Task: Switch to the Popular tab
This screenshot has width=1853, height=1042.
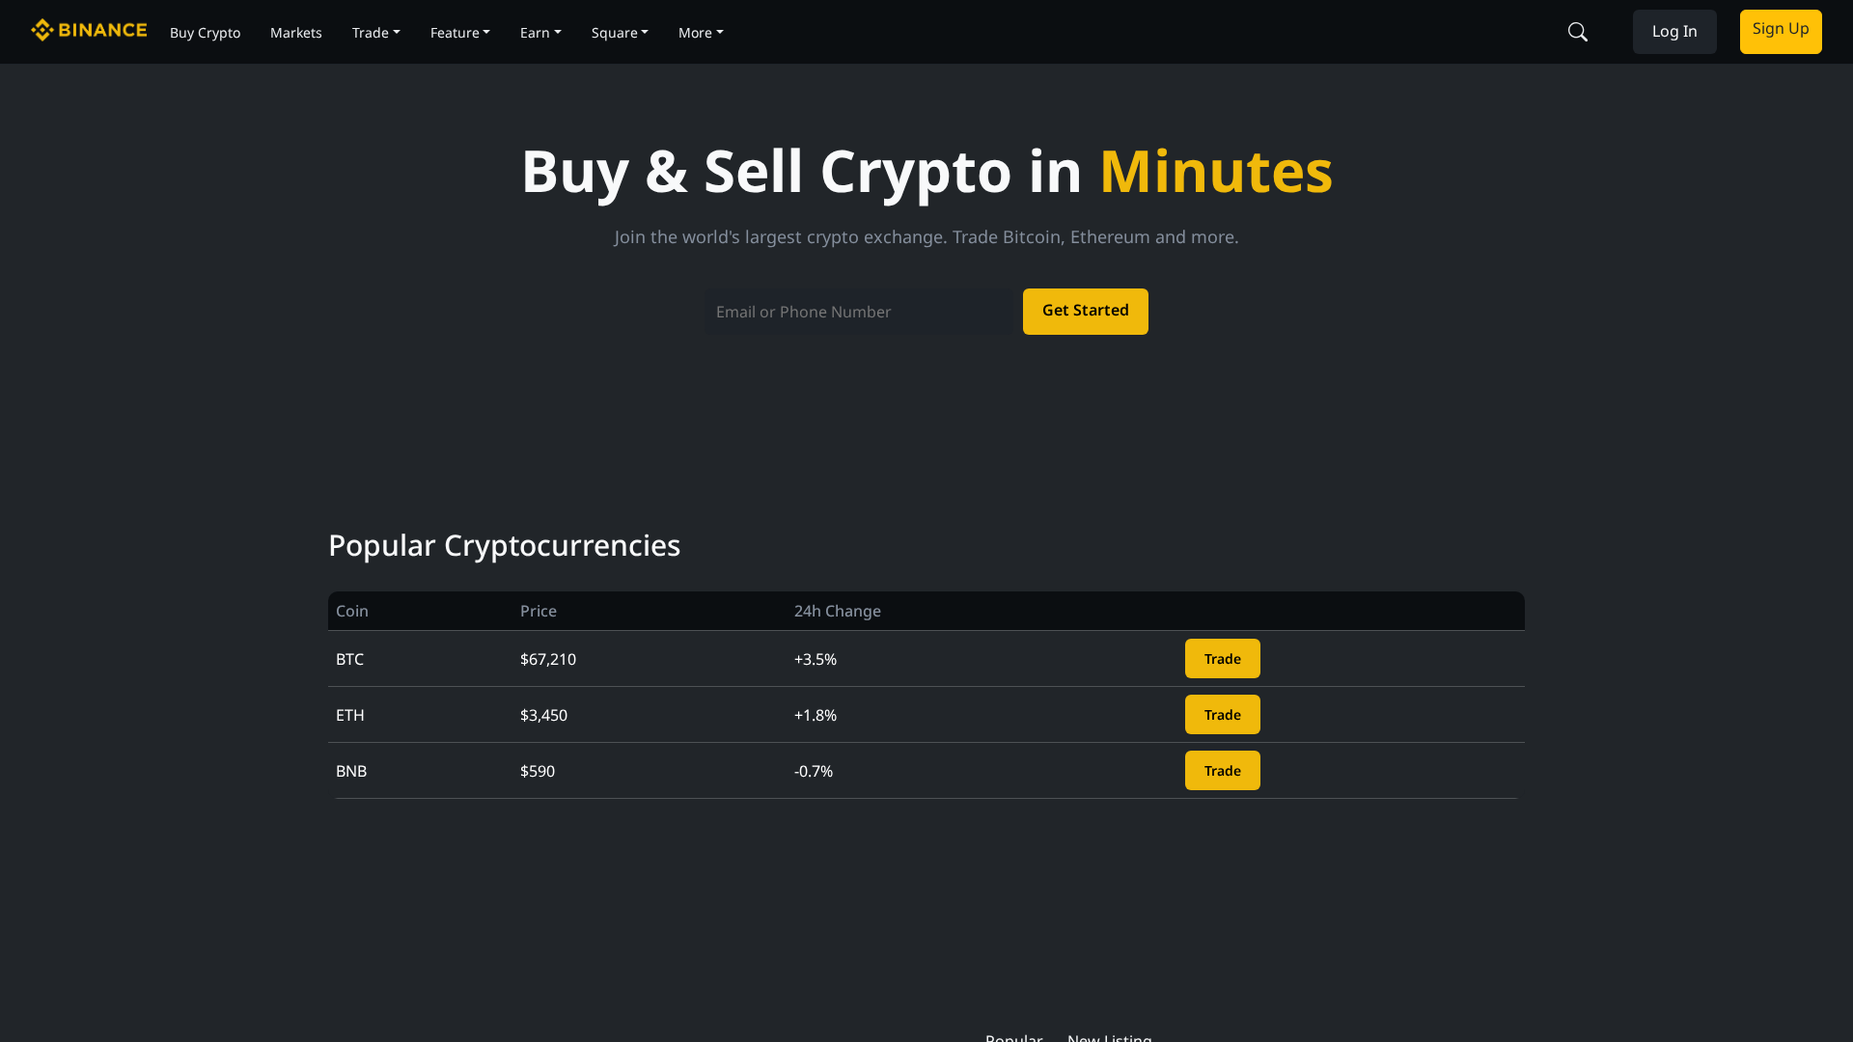Action: point(1013,1037)
